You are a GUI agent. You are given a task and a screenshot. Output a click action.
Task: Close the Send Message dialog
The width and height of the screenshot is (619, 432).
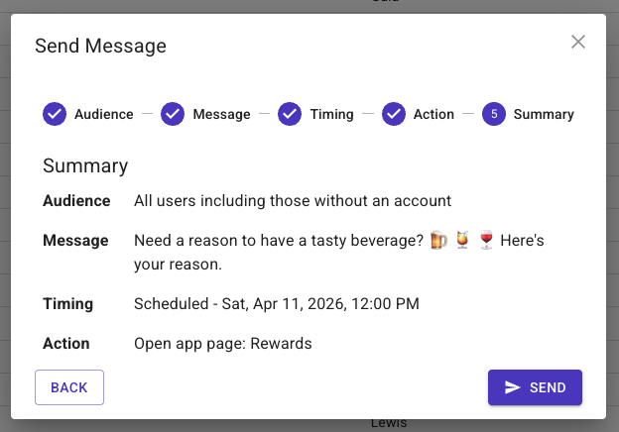click(x=578, y=42)
